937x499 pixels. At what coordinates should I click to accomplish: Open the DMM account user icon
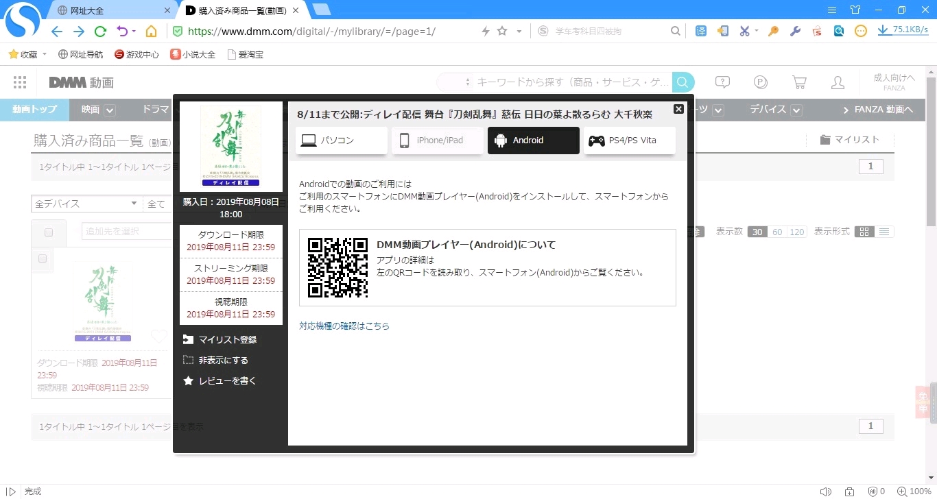pos(838,82)
